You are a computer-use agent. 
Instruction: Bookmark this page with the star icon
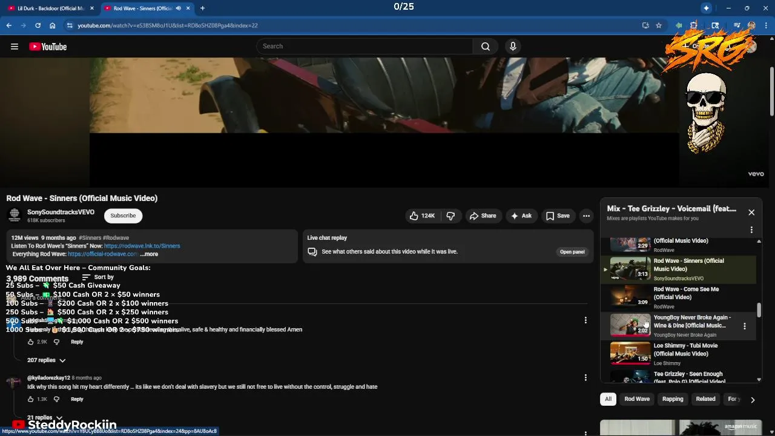659,25
